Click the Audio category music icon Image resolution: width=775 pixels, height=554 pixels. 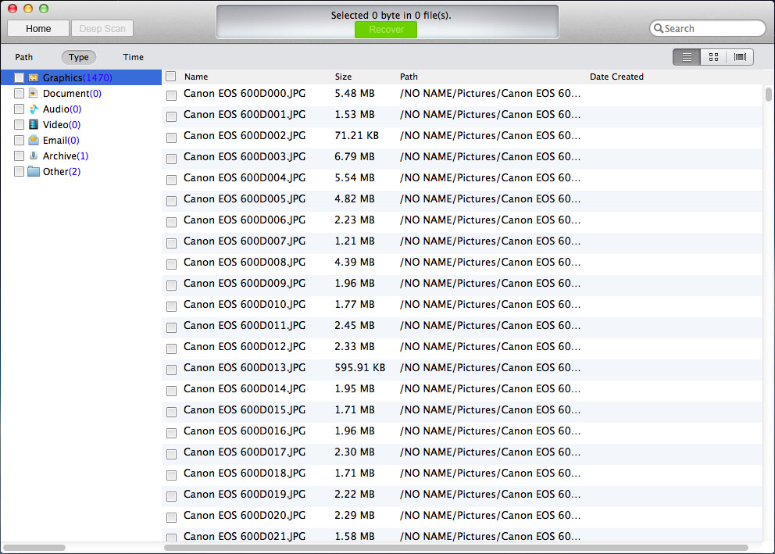tap(33, 109)
